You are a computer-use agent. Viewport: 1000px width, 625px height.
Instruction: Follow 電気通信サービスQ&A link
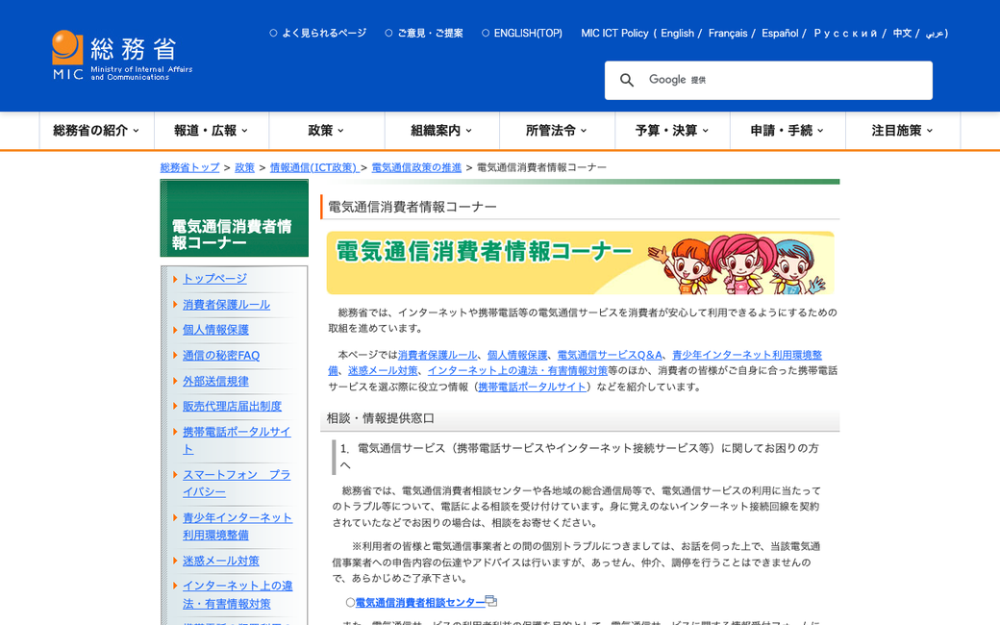tap(610, 355)
